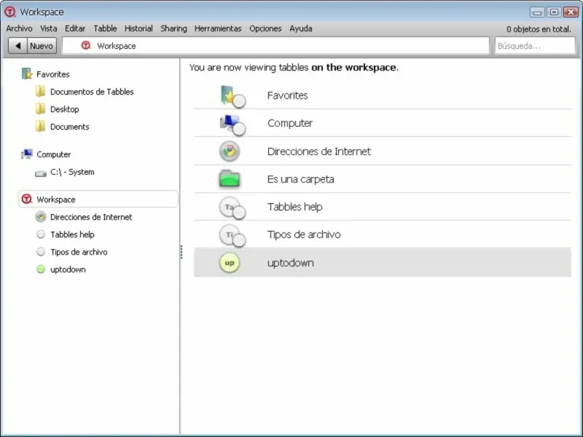Click the Workspace logo icon in sidebar
This screenshot has height=437, width=583.
[x=27, y=199]
